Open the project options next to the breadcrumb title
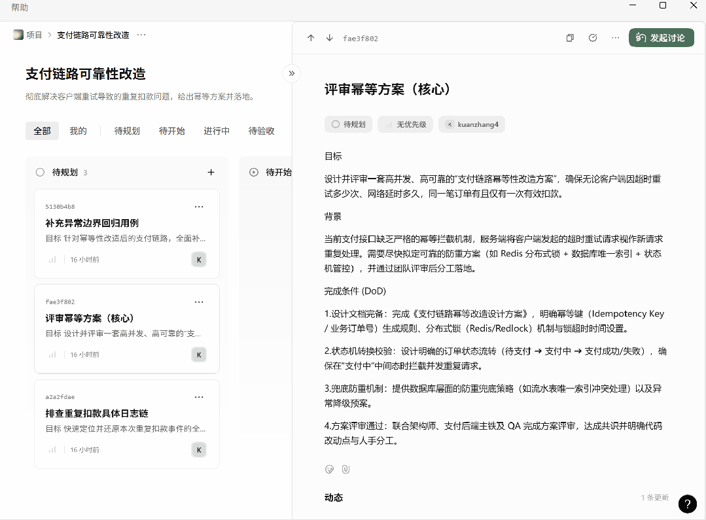The height and width of the screenshot is (520, 706). click(141, 35)
